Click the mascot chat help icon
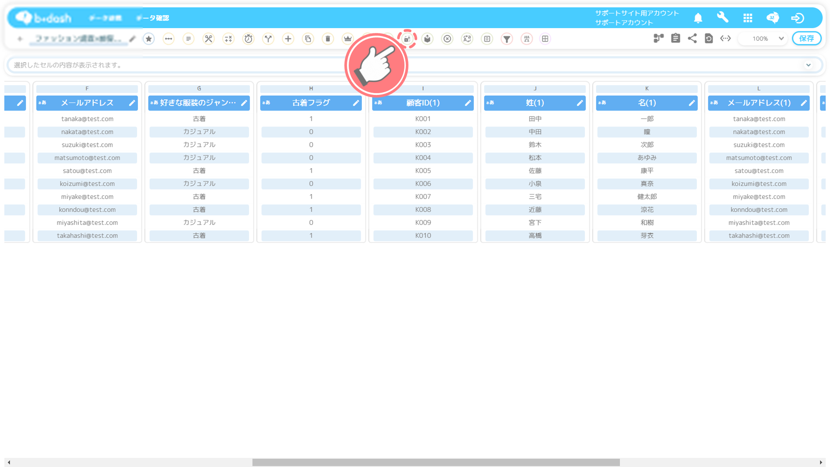830x467 pixels. (x=773, y=18)
